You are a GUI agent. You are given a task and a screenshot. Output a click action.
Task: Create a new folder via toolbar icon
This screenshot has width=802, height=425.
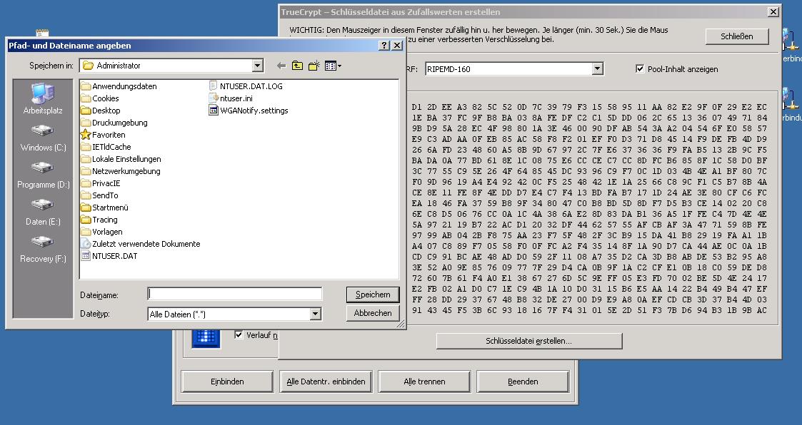314,66
